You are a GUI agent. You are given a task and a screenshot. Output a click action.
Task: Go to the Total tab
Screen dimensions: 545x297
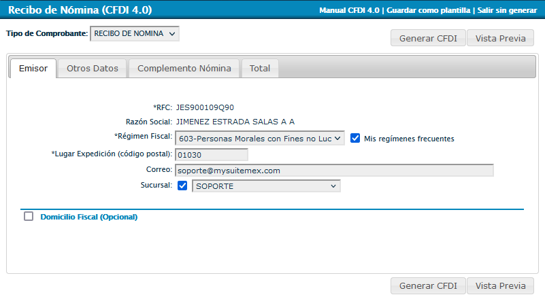(x=259, y=69)
